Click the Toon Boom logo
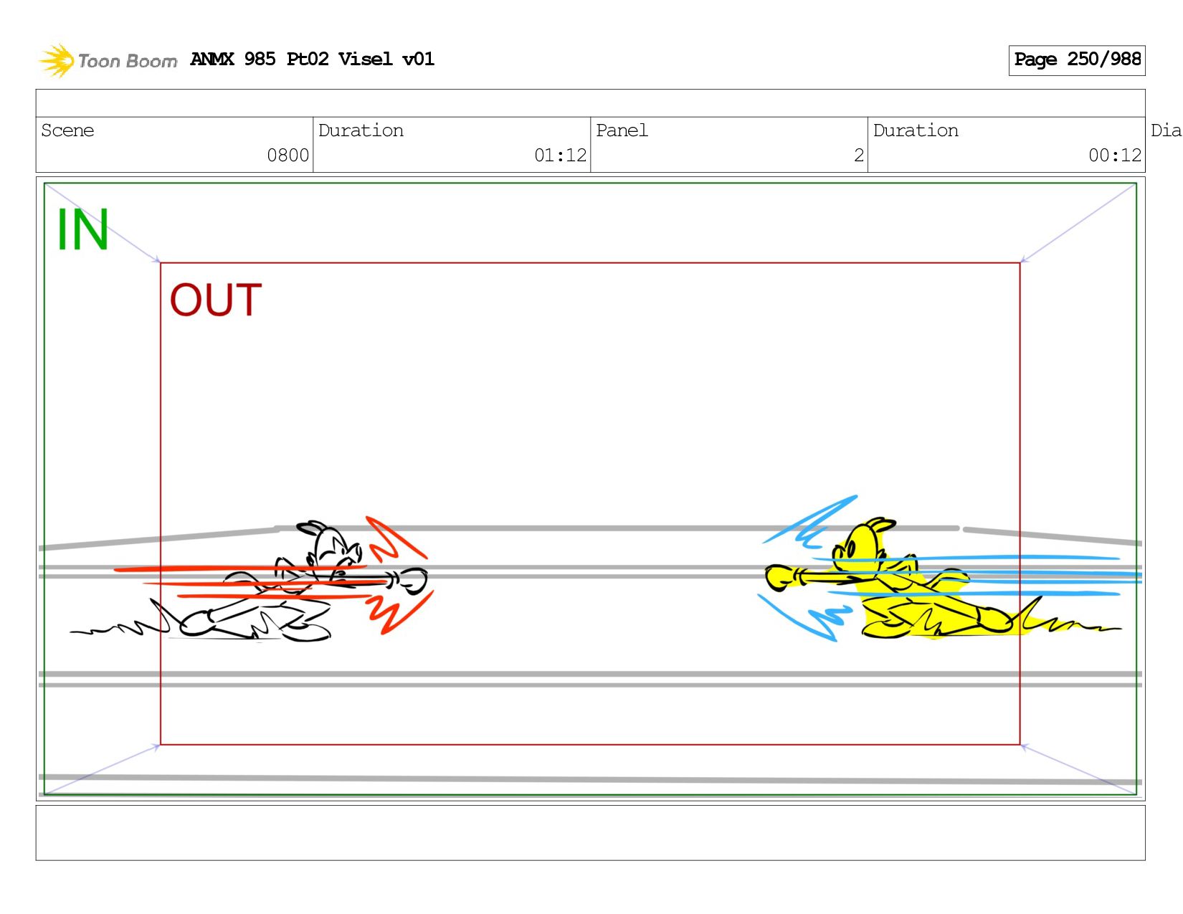Image resolution: width=1183 pixels, height=914 pixels. (x=108, y=60)
